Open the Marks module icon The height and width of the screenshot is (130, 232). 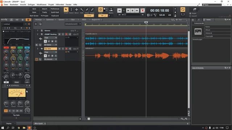tap(111, 10)
